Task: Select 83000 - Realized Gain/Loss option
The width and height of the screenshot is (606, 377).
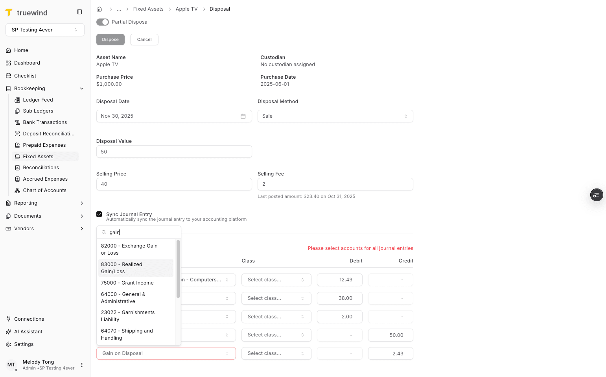Action: [136, 268]
